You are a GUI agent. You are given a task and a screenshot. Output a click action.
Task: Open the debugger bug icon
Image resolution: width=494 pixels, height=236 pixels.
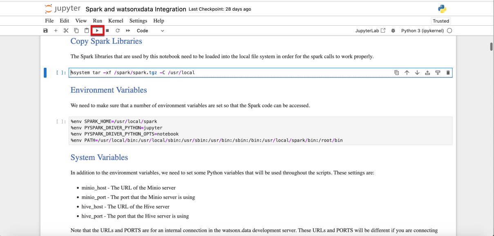pyautogui.click(x=393, y=31)
